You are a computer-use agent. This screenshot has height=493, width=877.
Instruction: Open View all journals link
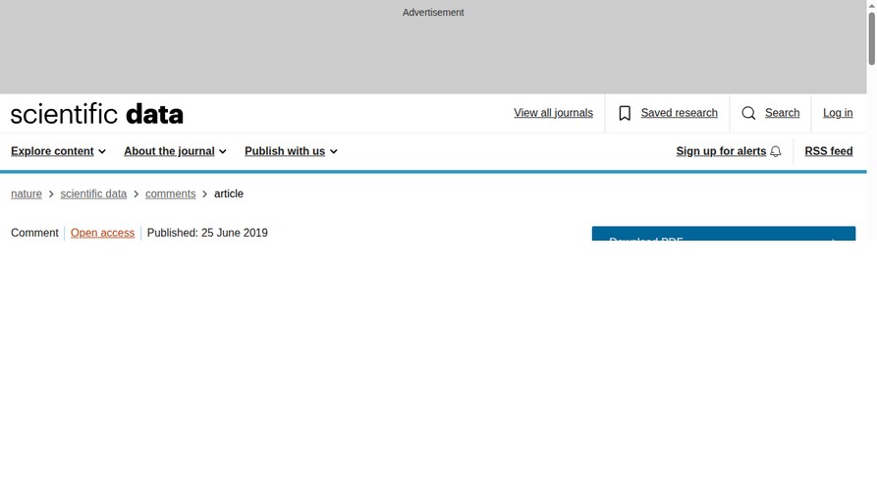553,113
